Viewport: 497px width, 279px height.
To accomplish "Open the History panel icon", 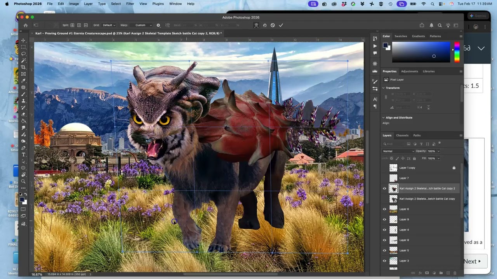I will point(375,38).
